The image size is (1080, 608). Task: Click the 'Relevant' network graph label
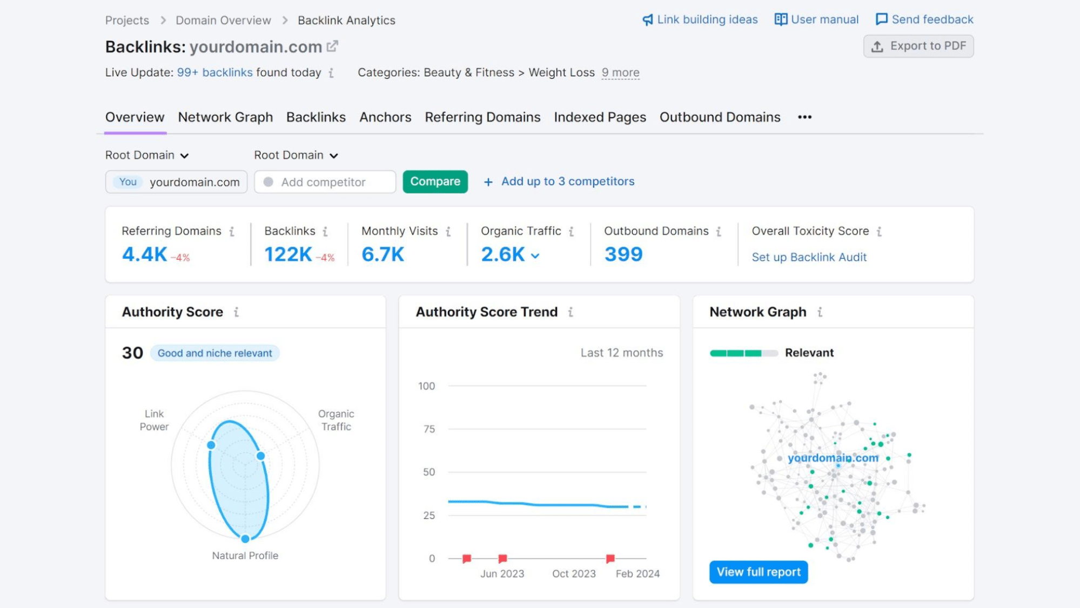(809, 353)
